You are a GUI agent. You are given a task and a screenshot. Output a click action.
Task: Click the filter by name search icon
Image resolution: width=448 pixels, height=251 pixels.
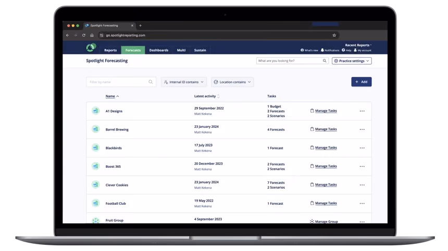[151, 82]
